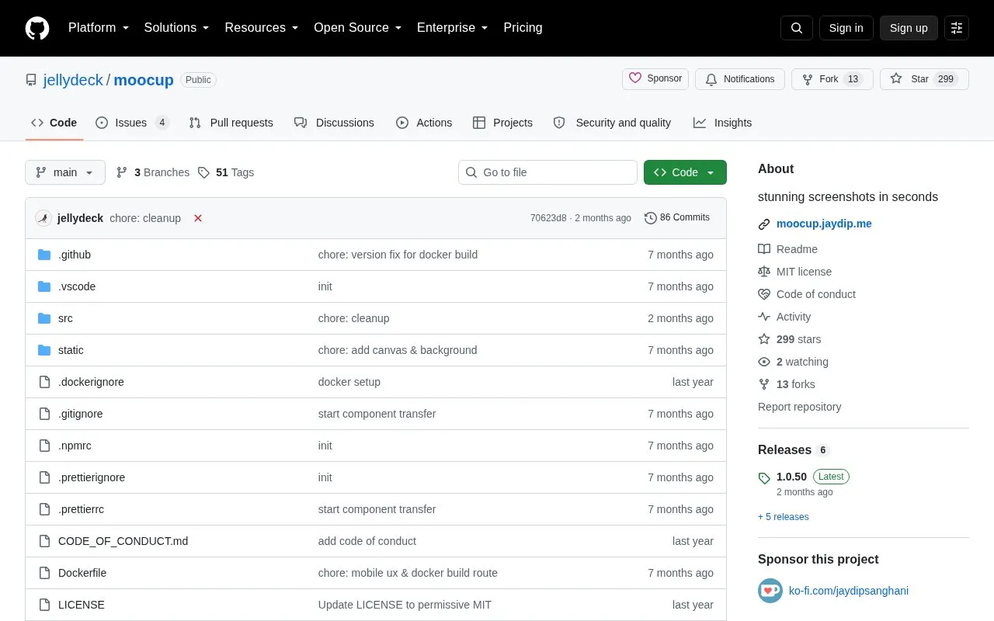
Task: Switch to the Actions tab
Action: pos(424,123)
